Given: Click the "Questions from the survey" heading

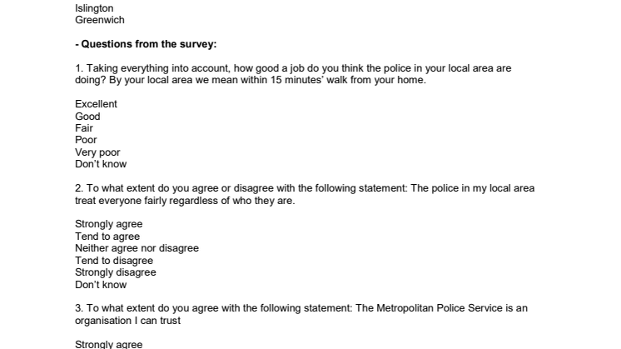Looking at the screenshot, I should (x=146, y=44).
